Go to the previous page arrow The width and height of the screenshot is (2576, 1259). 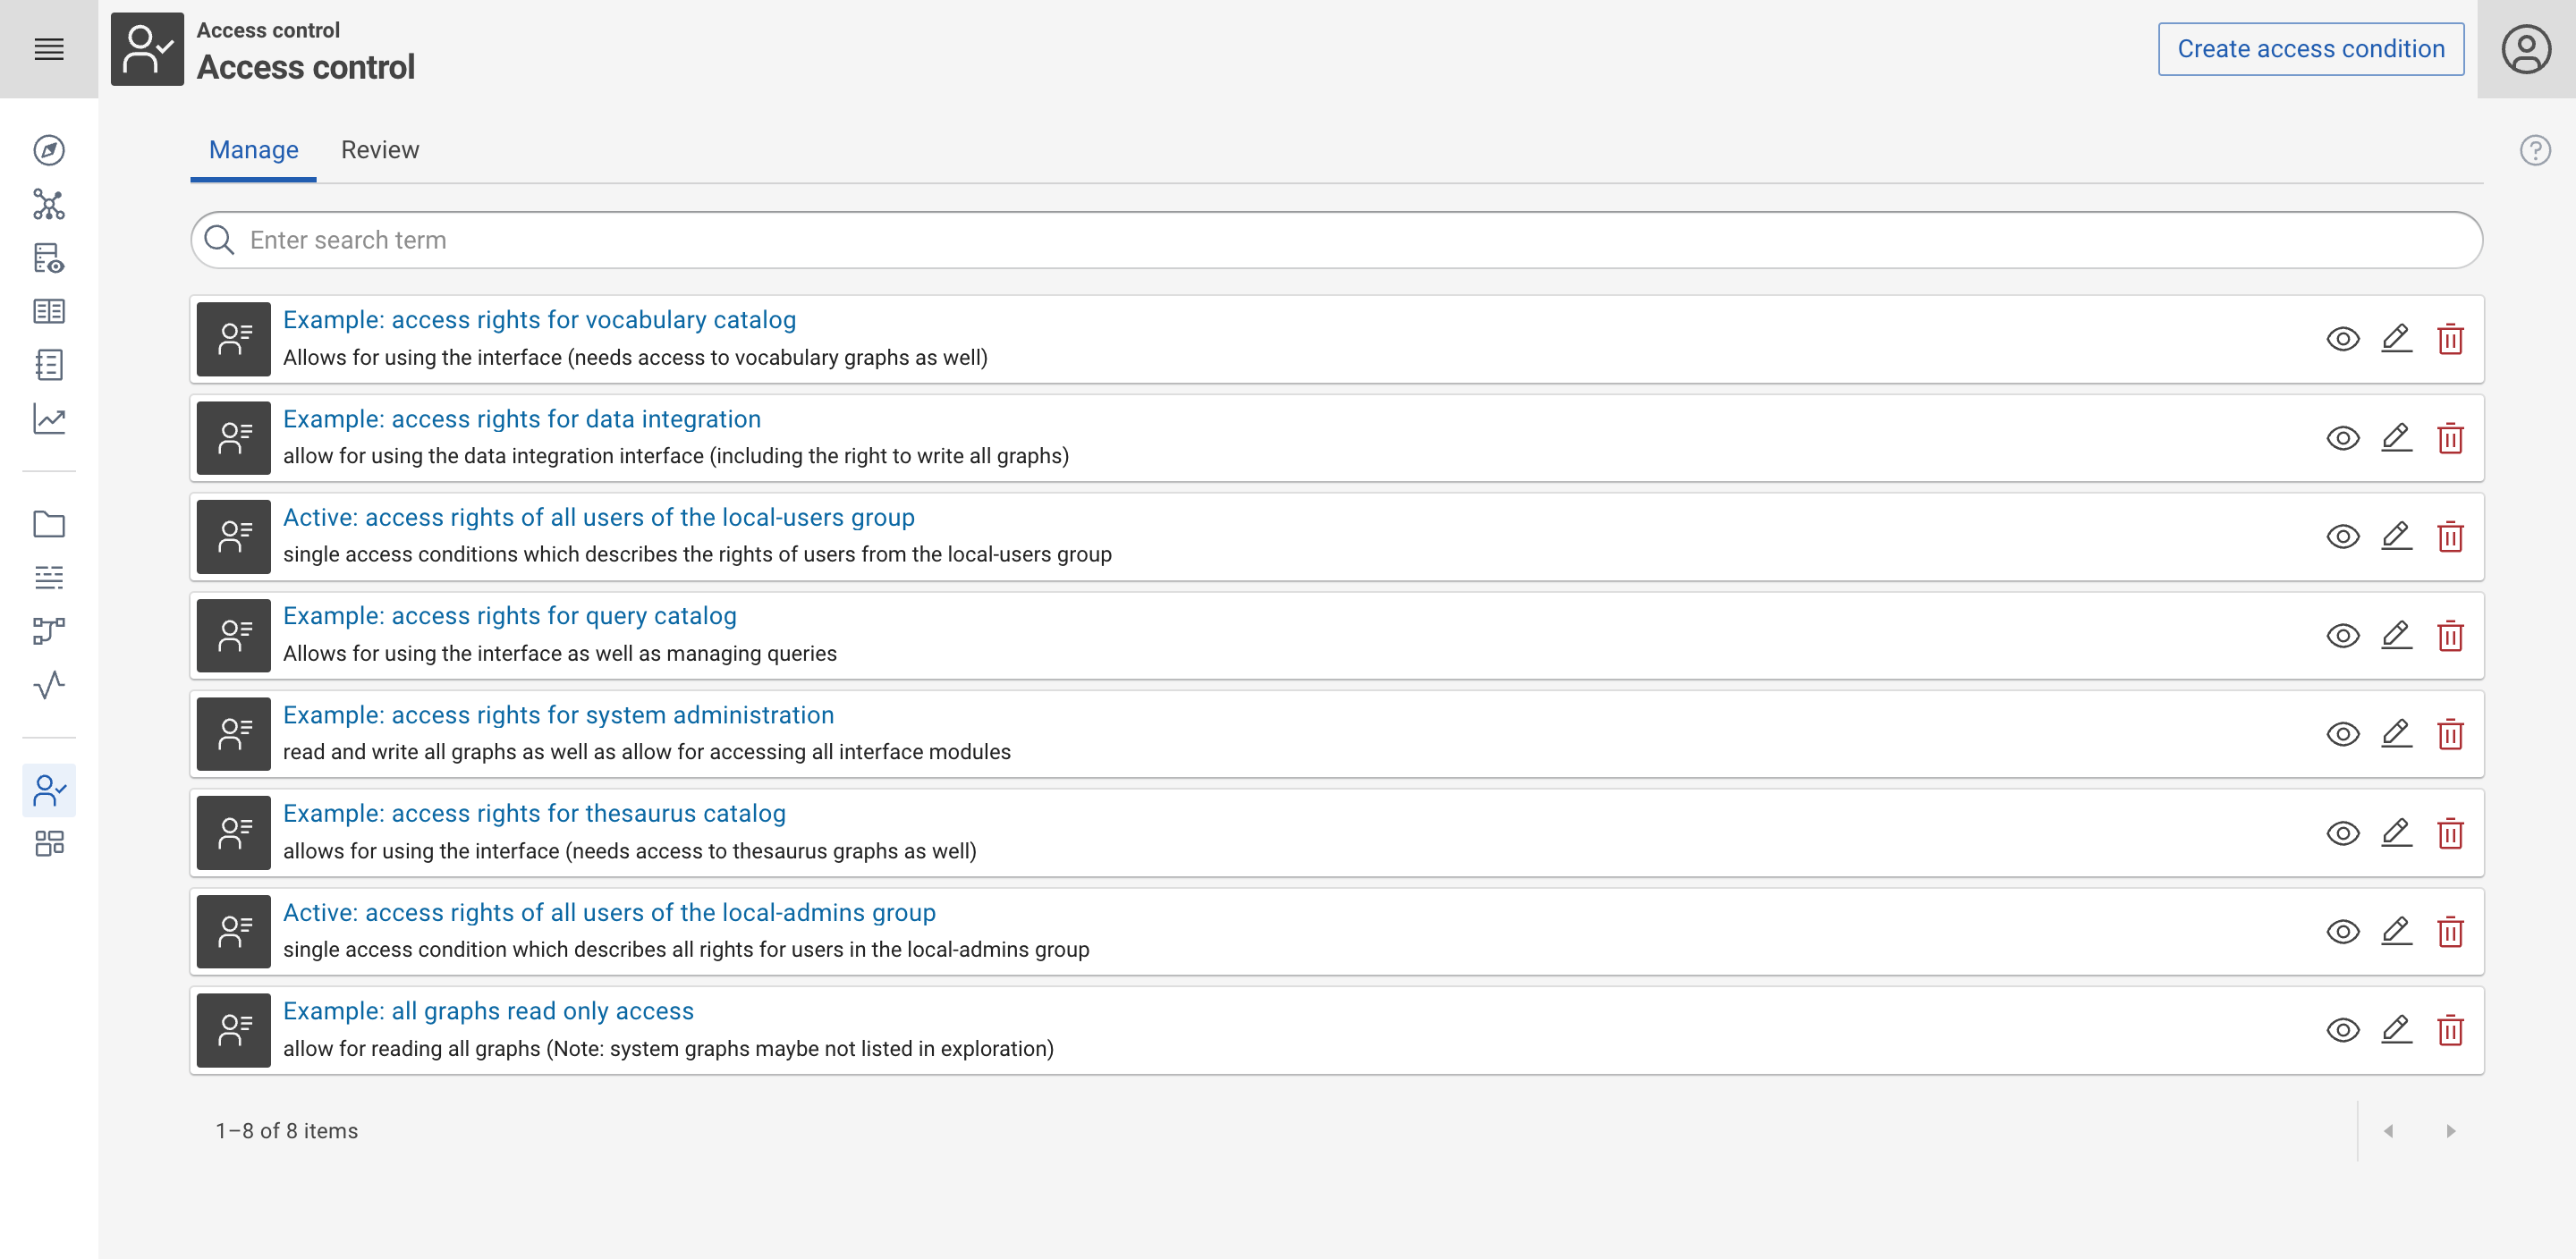coord(2388,1131)
